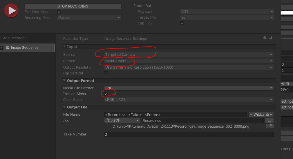Disable the Exit Play Mode checkbox
This screenshot has height=159, width=293.
(59, 12)
